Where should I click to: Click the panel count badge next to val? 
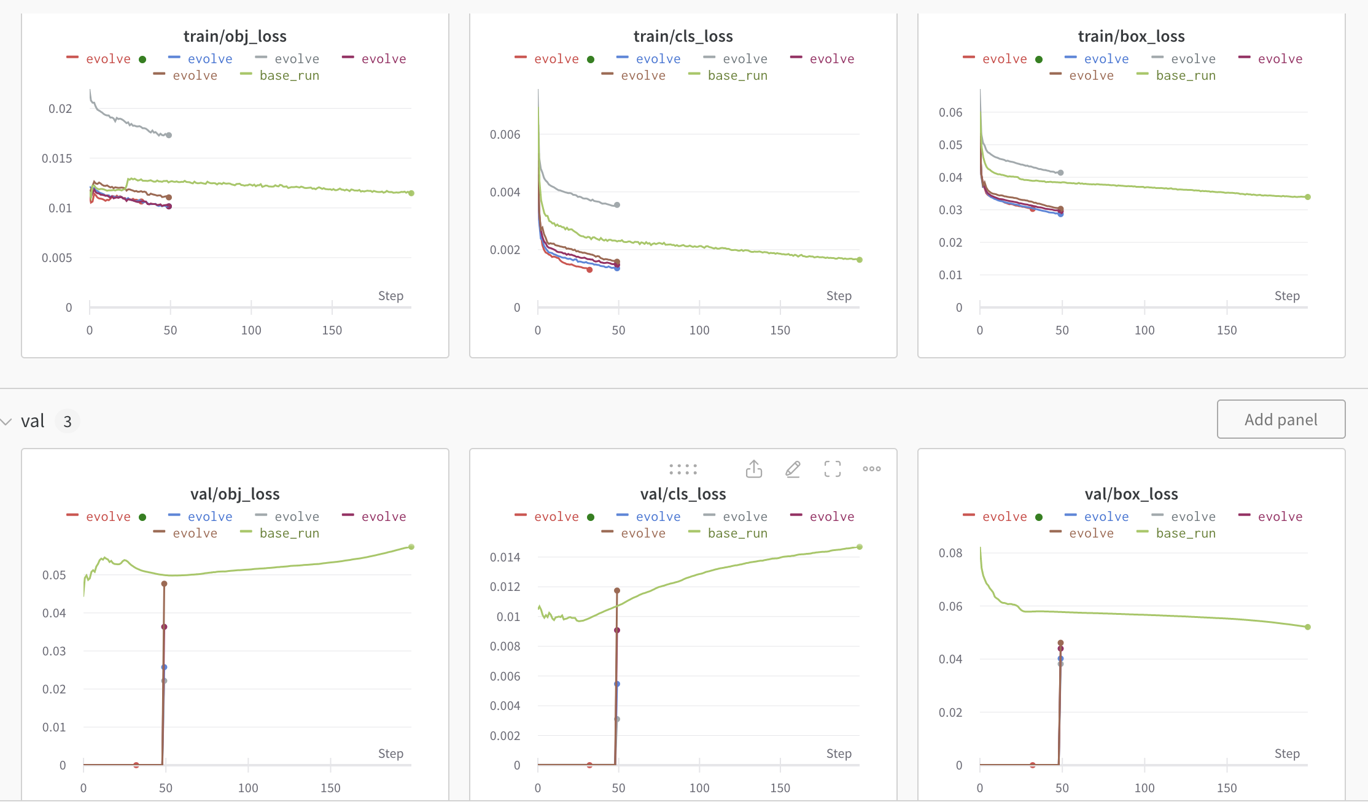[x=68, y=421]
